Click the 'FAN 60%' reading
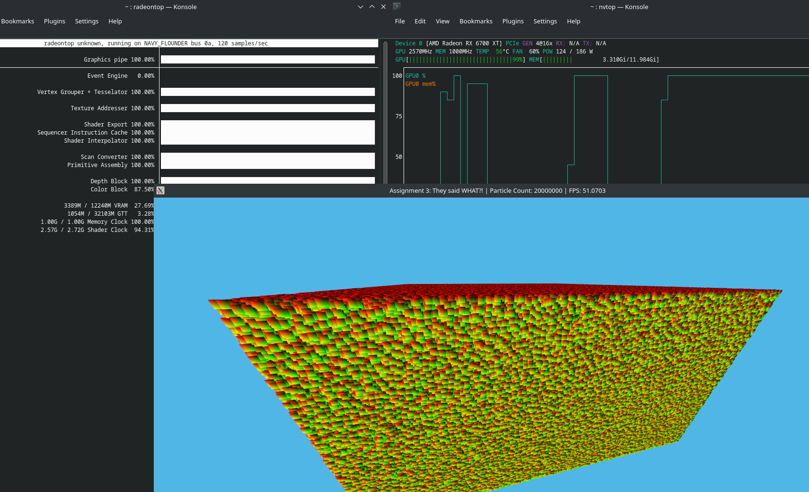 [x=526, y=52]
